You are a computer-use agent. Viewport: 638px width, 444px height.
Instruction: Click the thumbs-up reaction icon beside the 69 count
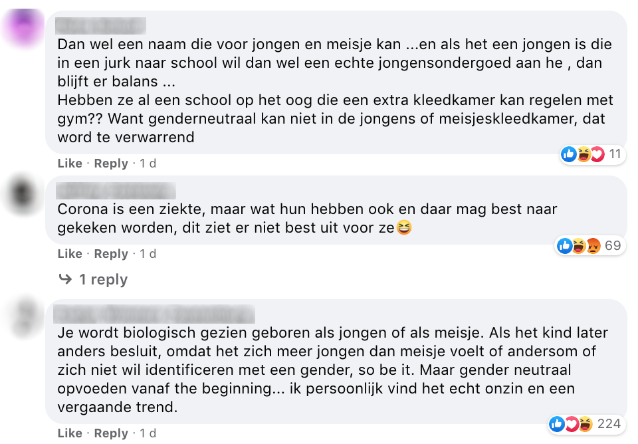[565, 246]
